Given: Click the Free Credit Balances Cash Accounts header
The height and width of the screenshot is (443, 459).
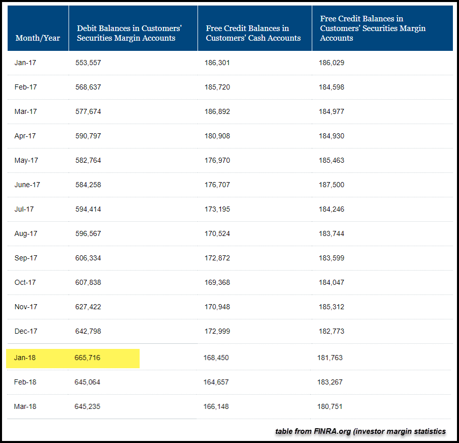Looking at the screenshot, I should 253,33.
